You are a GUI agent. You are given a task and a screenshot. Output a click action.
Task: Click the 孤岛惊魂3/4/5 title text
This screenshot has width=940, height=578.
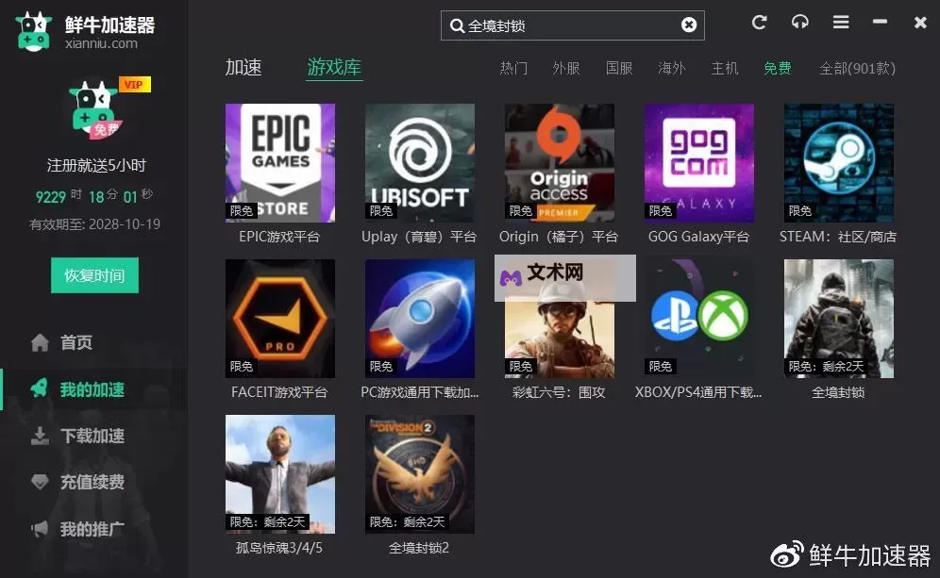point(279,548)
